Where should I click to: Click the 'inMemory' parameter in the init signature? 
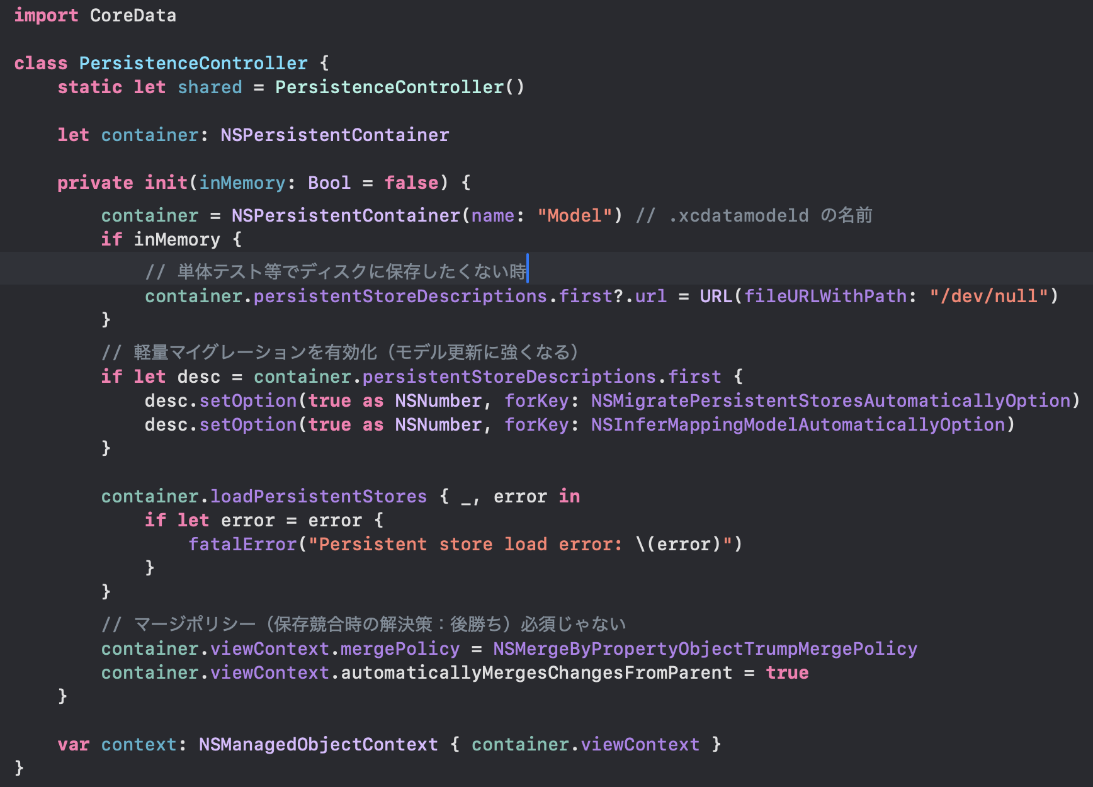point(242,183)
